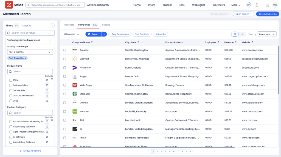Switch to list view layout icon

tap(235, 34)
